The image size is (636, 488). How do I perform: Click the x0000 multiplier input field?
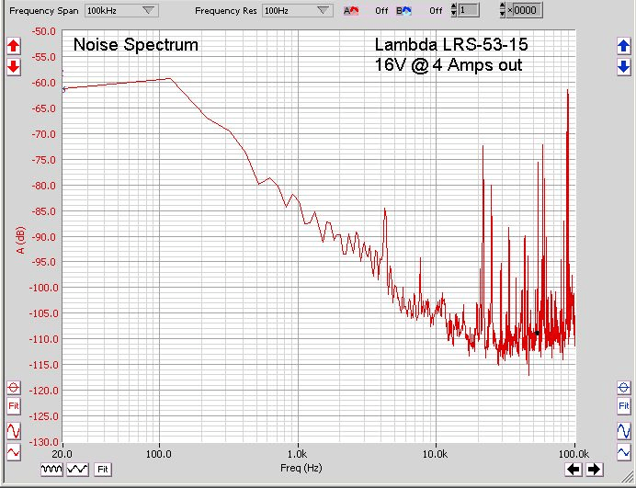point(525,11)
